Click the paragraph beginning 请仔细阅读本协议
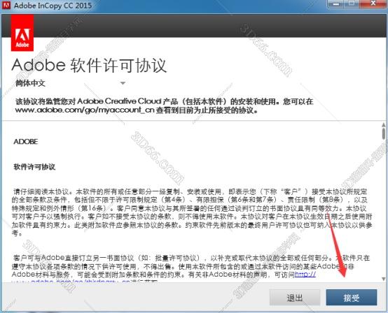388x313 pixels. (192, 212)
